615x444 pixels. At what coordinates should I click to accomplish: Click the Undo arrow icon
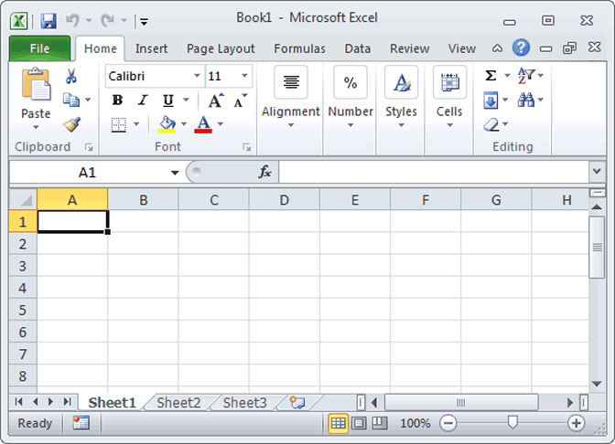pos(72,20)
